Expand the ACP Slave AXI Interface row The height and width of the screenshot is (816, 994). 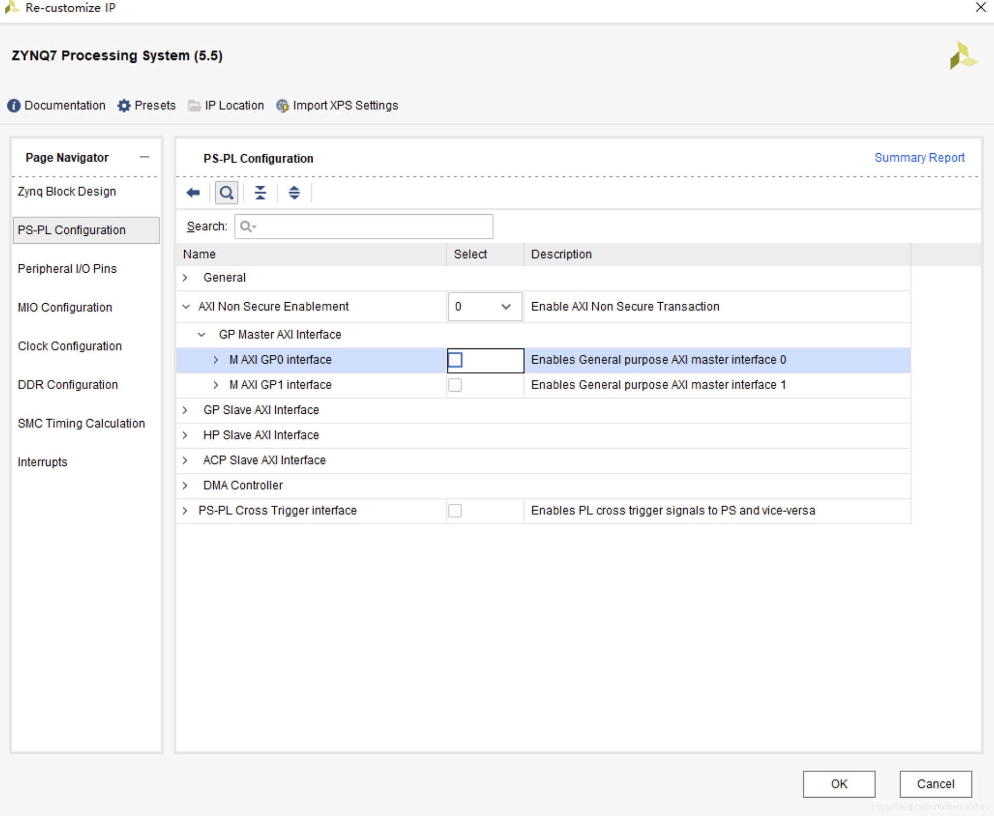point(185,460)
